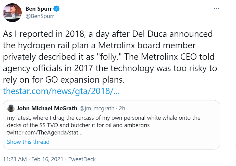Viewport: 236px width, 166px height.
Task: Click Show this thread
Action: pos(28,142)
